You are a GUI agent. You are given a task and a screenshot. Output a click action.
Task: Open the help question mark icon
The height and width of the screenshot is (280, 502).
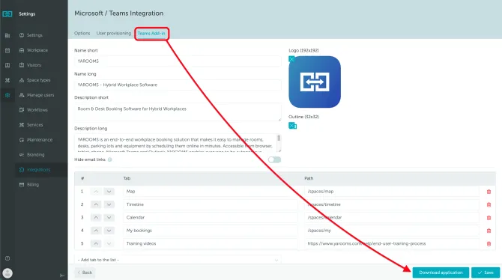click(x=7, y=258)
